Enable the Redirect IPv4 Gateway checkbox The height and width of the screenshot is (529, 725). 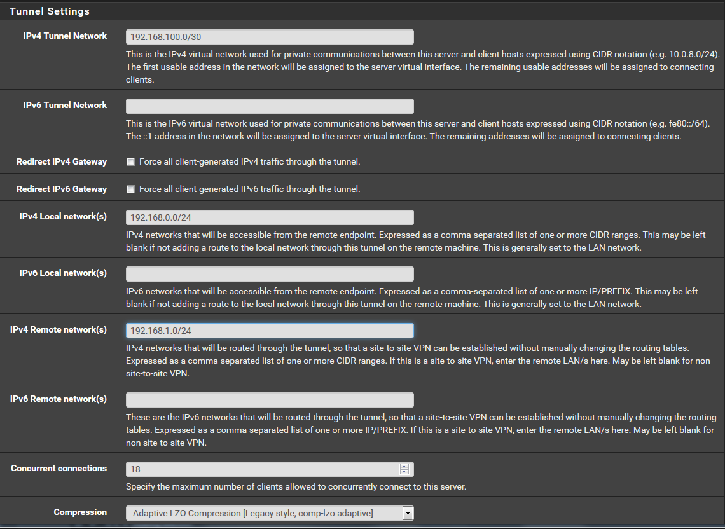coord(130,162)
